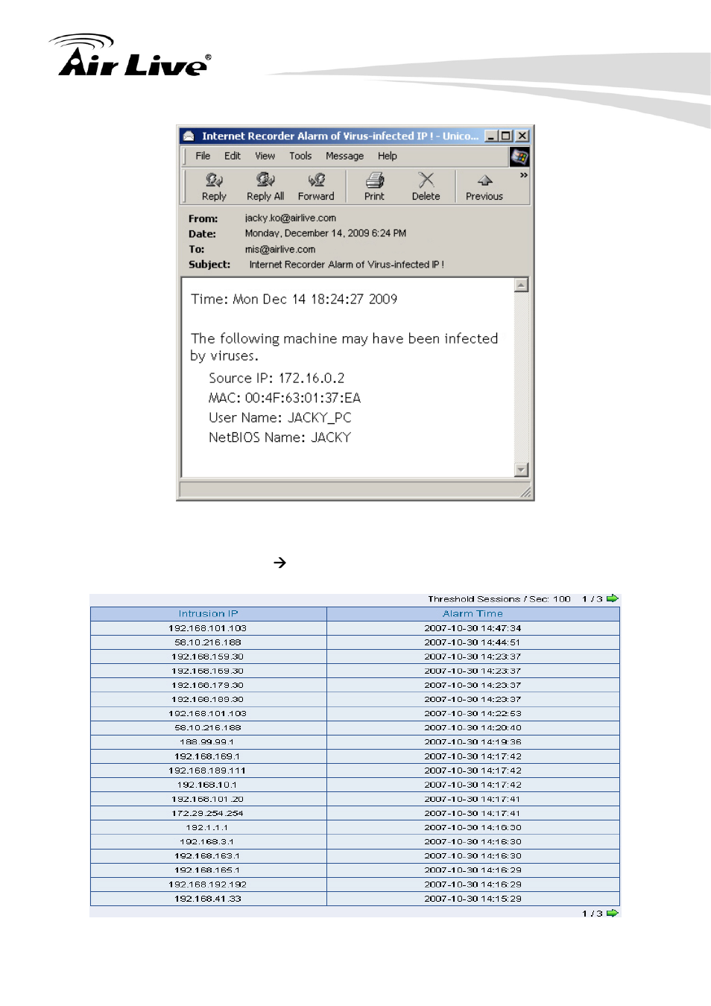Open the Help menu
Screen dimensions: 711x1006
(387, 156)
